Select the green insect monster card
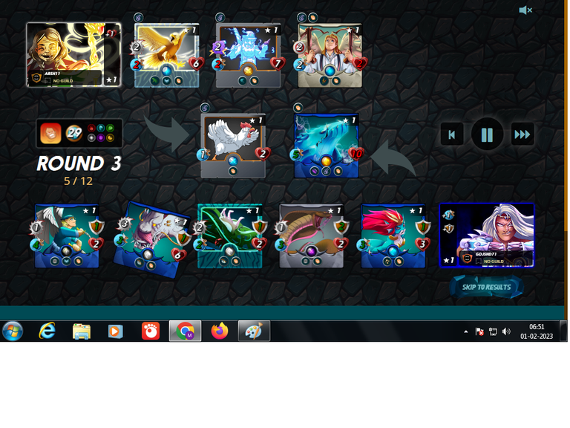 click(x=230, y=236)
